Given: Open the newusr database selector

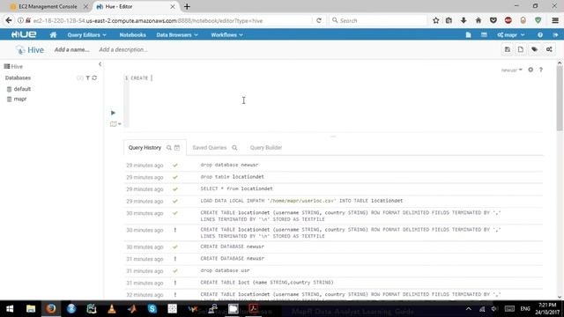Looking at the screenshot, I should 511,70.
